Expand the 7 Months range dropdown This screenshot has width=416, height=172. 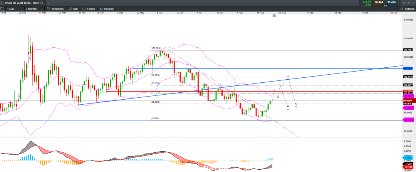pyautogui.click(x=34, y=9)
